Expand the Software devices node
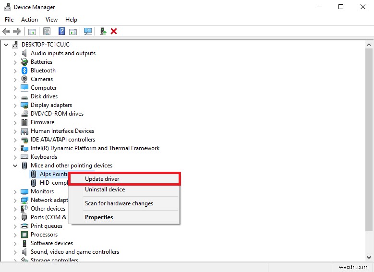 15,243
